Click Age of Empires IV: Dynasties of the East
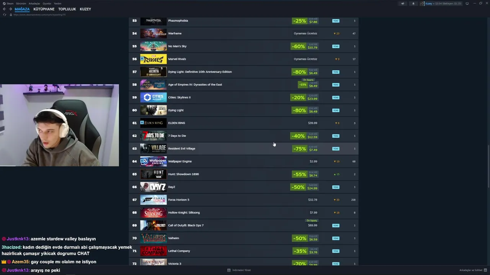The height and width of the screenshot is (275, 490). click(x=195, y=84)
